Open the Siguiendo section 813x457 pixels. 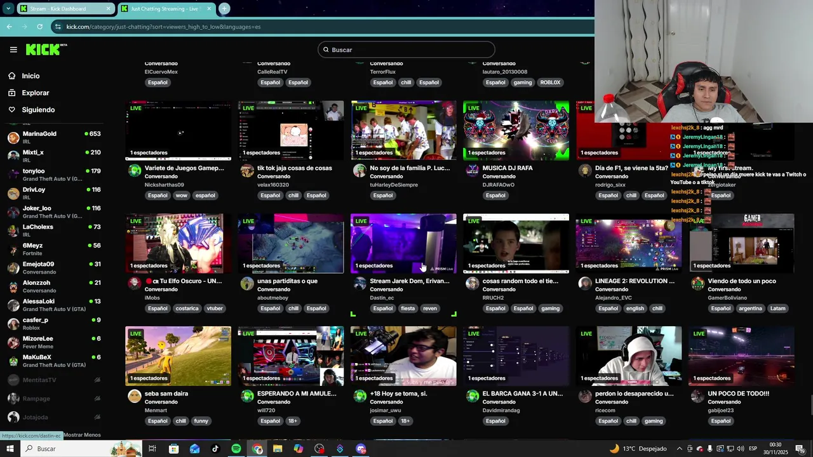click(x=38, y=110)
